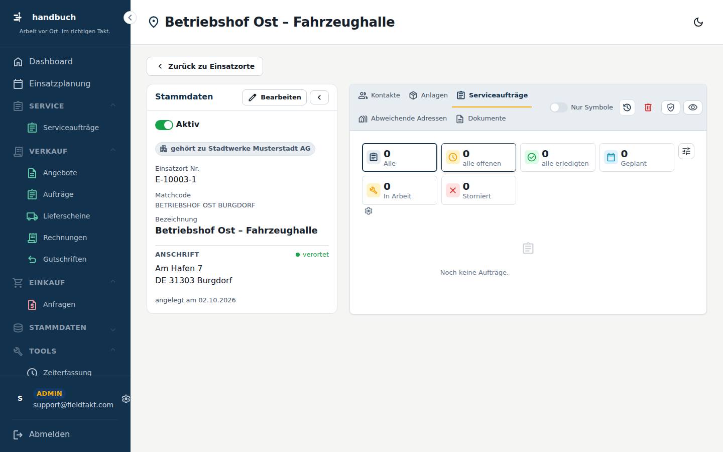Open Gutschriften in the sidebar
The image size is (723, 452).
(x=65, y=259)
